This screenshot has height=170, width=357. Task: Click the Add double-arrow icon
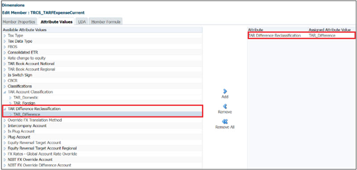click(x=225, y=91)
